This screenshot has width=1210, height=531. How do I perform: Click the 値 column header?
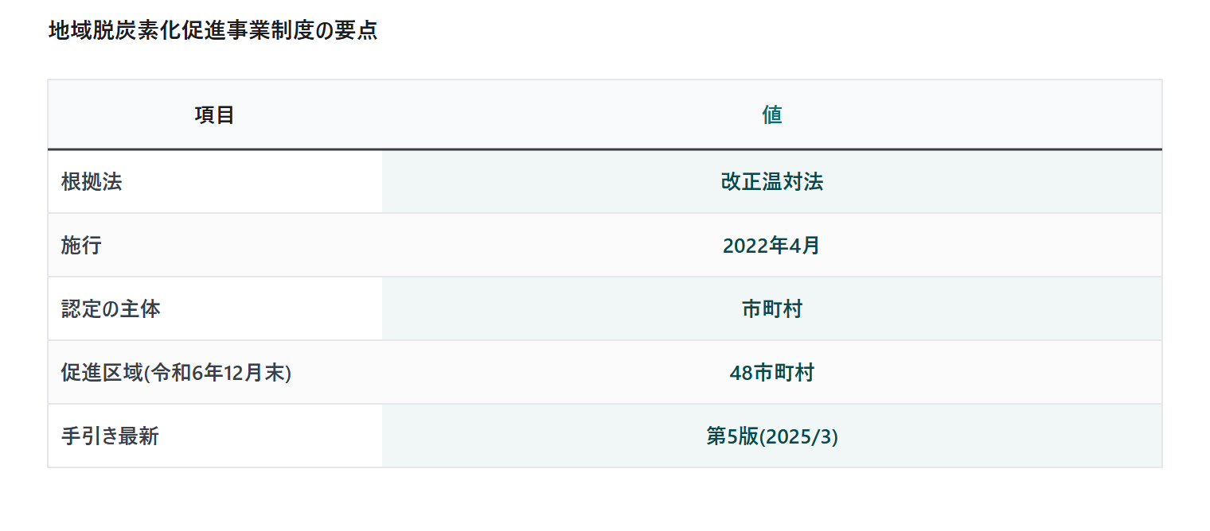pos(772,114)
